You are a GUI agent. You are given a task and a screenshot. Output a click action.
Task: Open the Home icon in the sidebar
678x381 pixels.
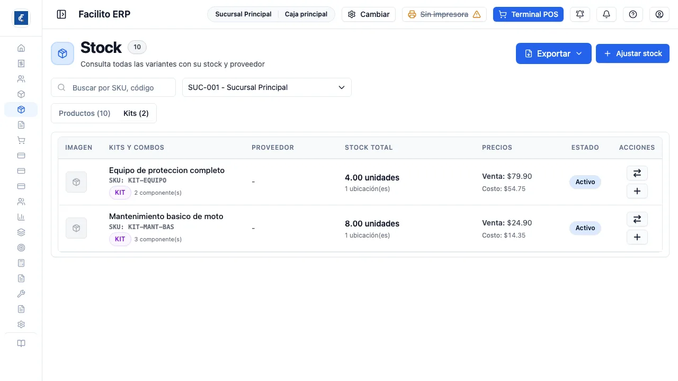click(21, 48)
